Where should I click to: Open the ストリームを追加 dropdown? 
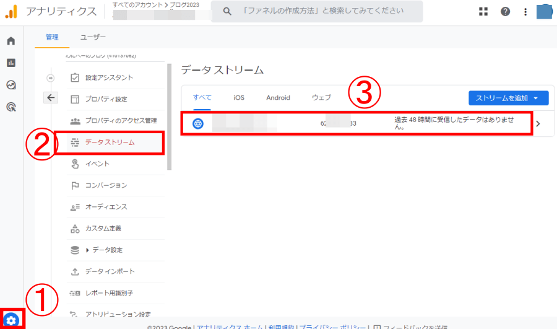click(x=508, y=98)
